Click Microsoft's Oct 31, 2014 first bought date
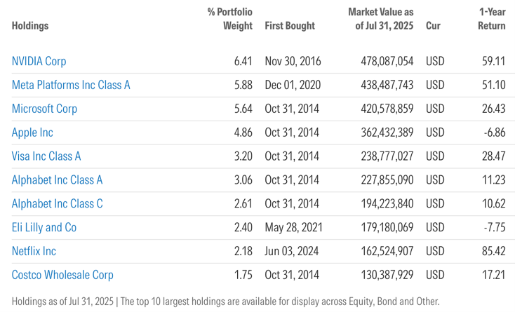Screen dimensions: 515x312 tap(292, 109)
